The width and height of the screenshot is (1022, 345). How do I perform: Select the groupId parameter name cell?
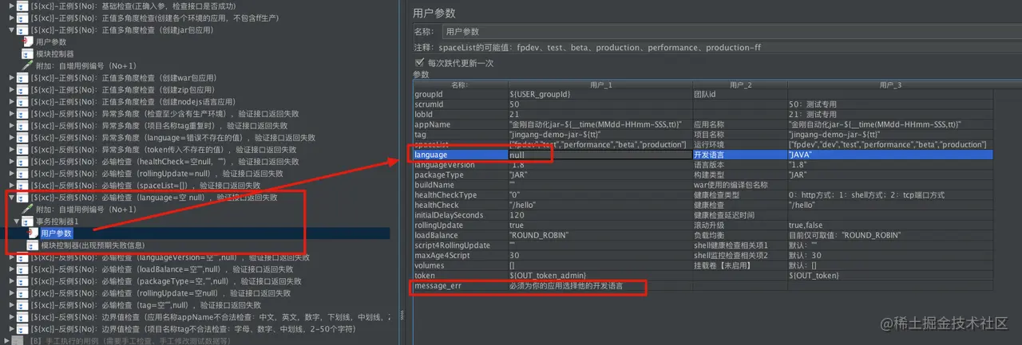[x=460, y=94]
